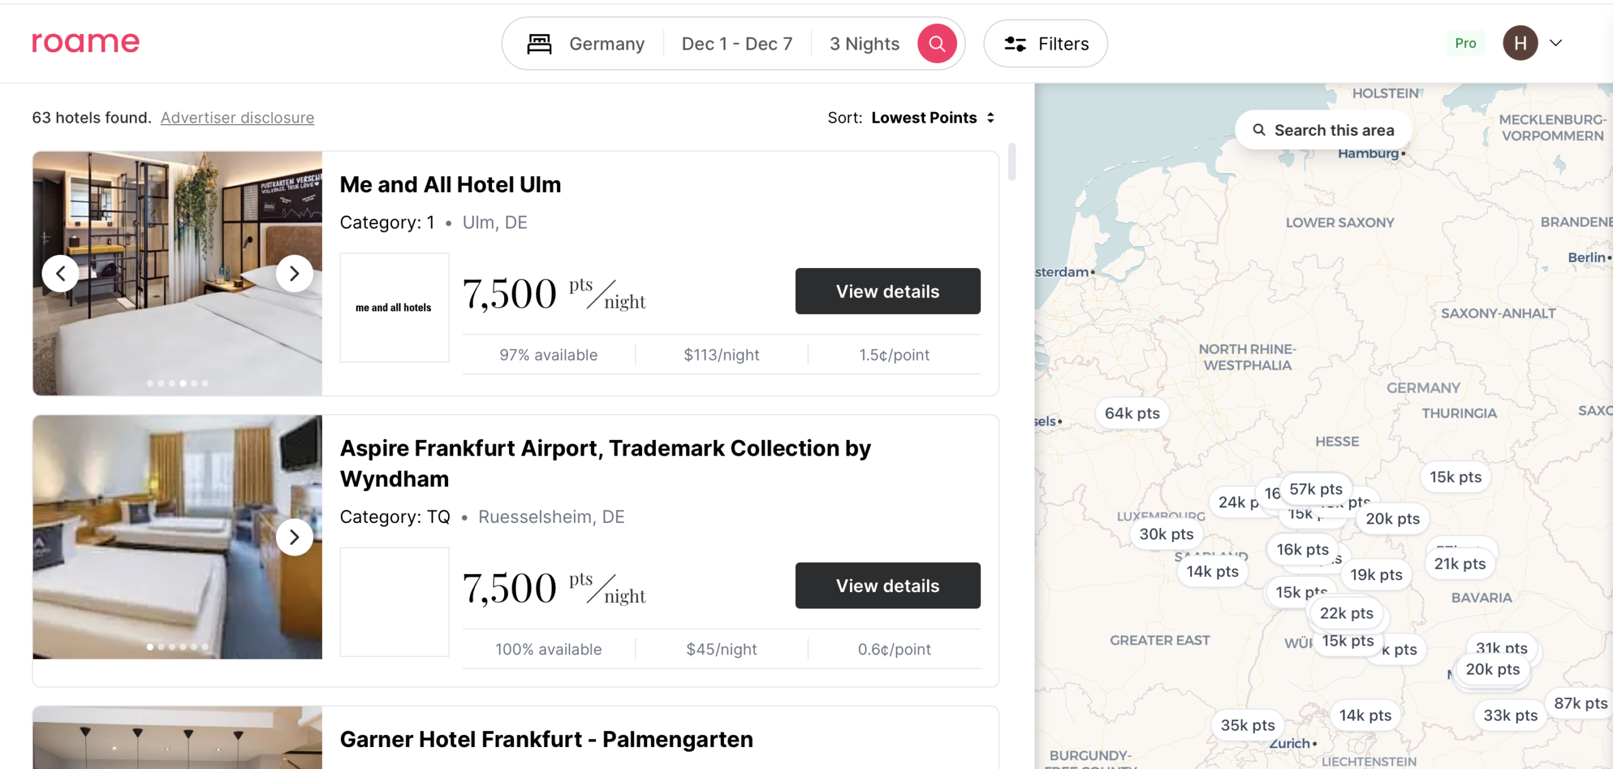Change the 3 Nights selection
This screenshot has height=769, width=1613.
point(864,43)
